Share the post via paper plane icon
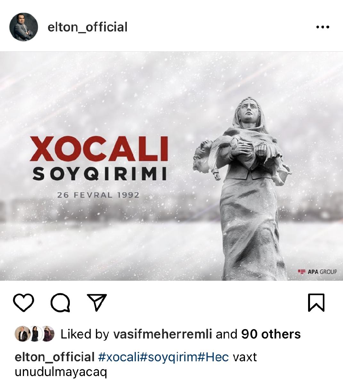This screenshot has height=385, width=343. click(x=97, y=302)
